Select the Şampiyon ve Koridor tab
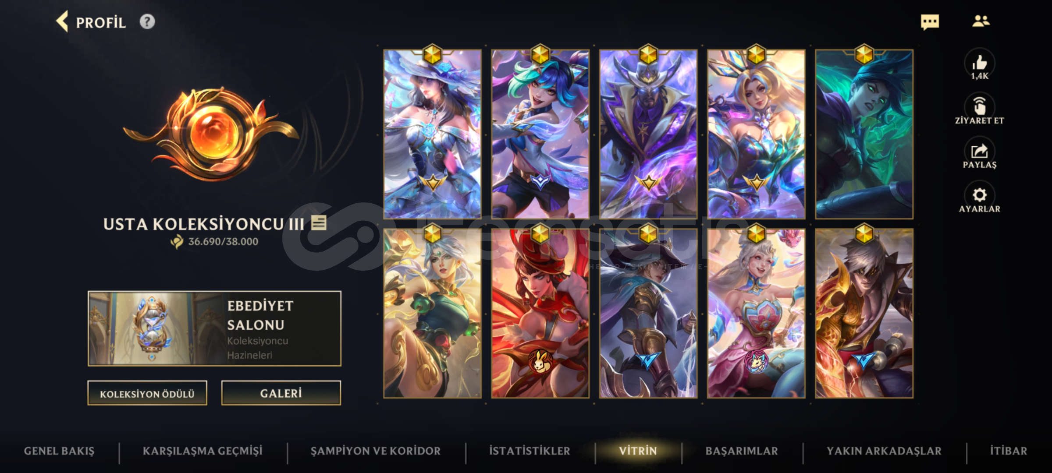The height and width of the screenshot is (473, 1052). point(376,451)
